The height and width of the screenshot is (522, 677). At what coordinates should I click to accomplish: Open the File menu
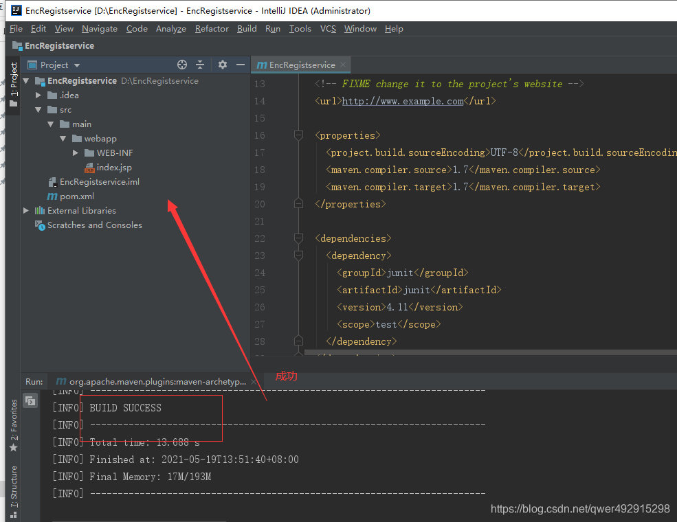tap(16, 28)
